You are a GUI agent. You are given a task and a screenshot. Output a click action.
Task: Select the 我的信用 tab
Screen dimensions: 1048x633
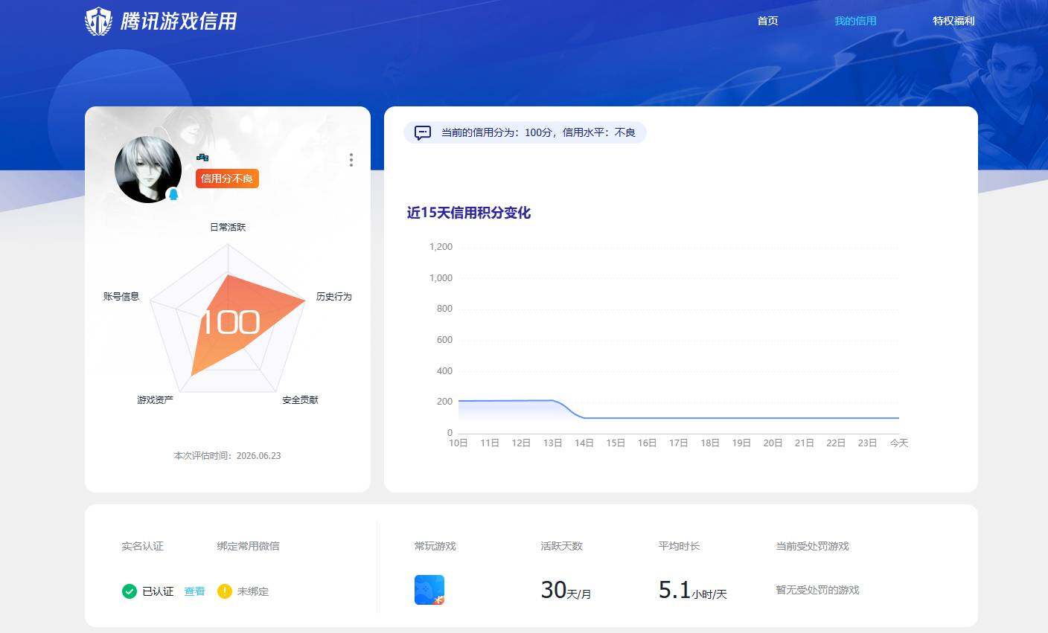click(855, 21)
